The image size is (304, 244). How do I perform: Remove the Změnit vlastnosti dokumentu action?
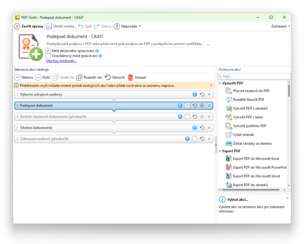click(x=209, y=117)
